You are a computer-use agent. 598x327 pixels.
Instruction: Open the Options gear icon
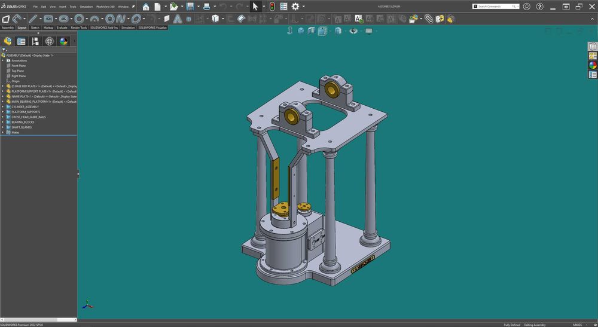point(295,7)
